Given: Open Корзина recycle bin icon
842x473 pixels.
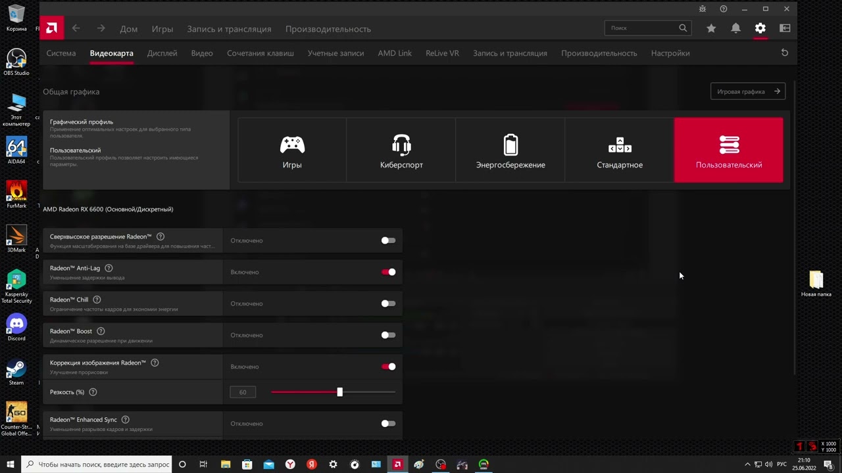Looking at the screenshot, I should pos(16,18).
